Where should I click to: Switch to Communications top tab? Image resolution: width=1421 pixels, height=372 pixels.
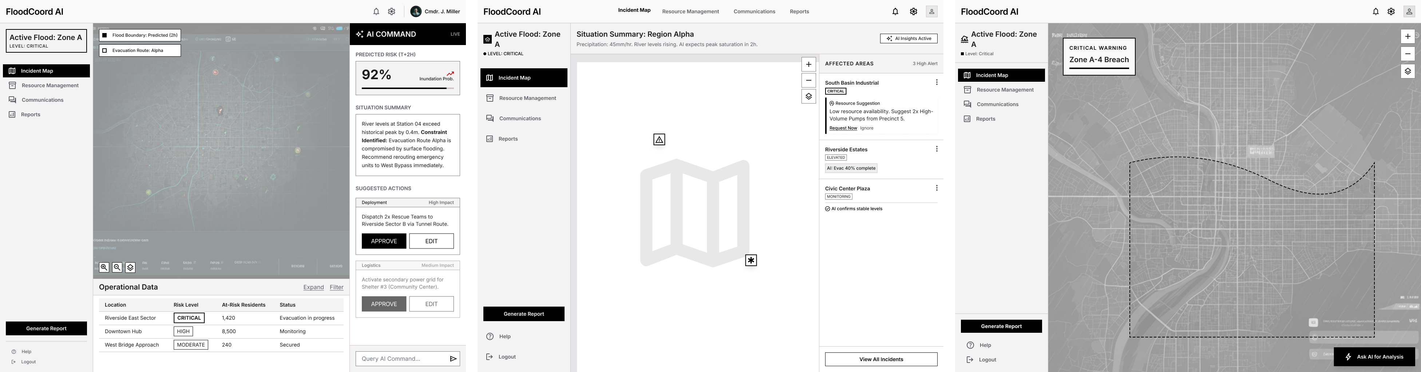point(754,12)
